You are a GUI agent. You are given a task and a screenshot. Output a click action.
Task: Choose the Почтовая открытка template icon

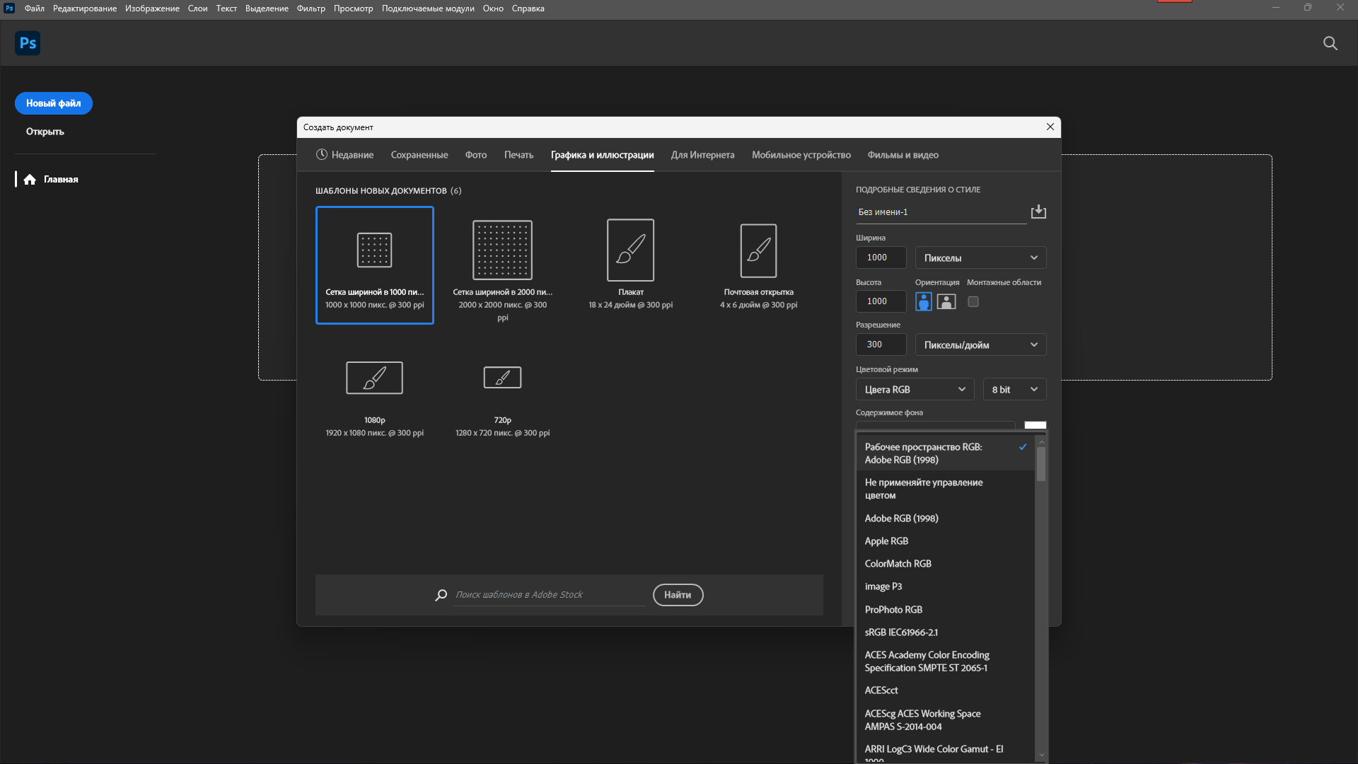tap(759, 250)
